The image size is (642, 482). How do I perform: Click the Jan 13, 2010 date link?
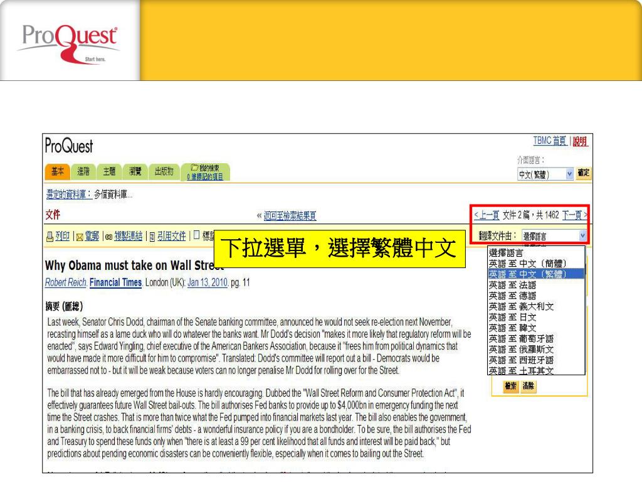tap(207, 282)
